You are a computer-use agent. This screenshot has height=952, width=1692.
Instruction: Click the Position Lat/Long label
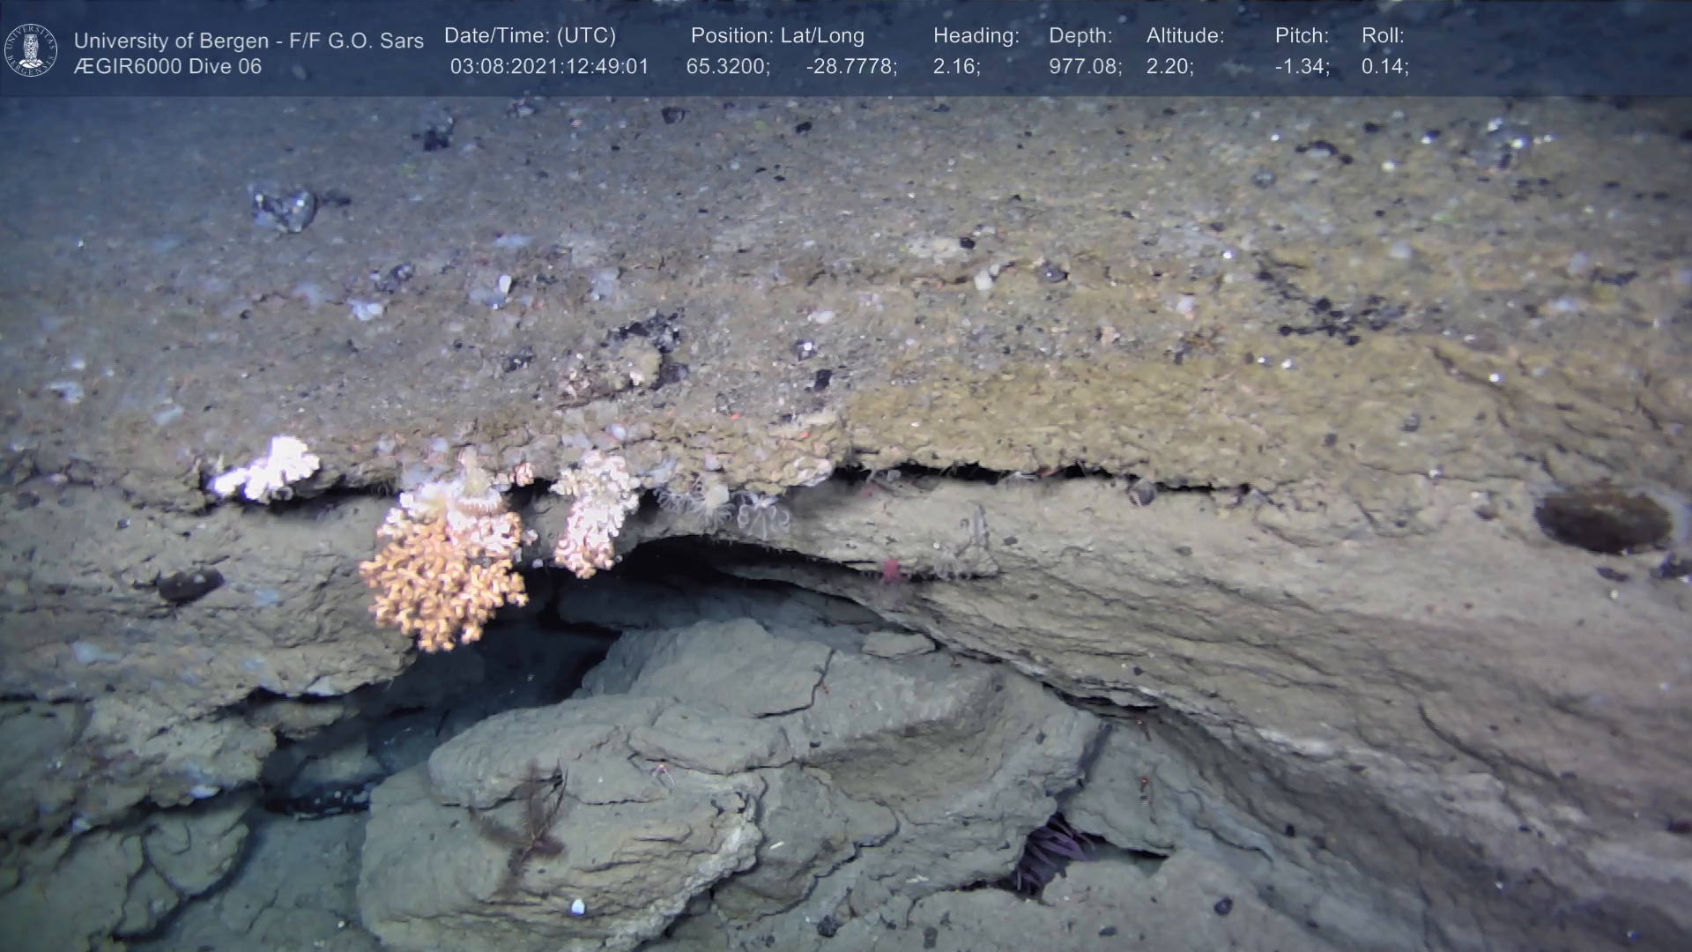[777, 36]
